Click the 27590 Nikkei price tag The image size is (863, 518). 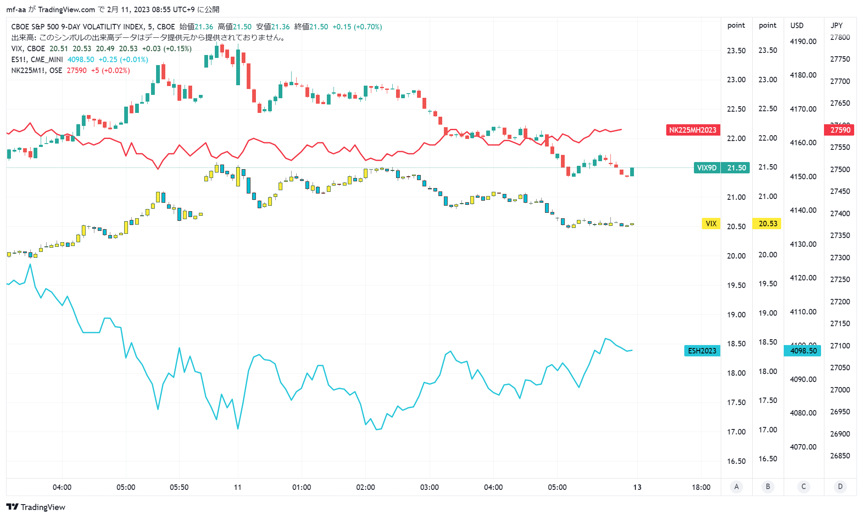click(x=840, y=130)
